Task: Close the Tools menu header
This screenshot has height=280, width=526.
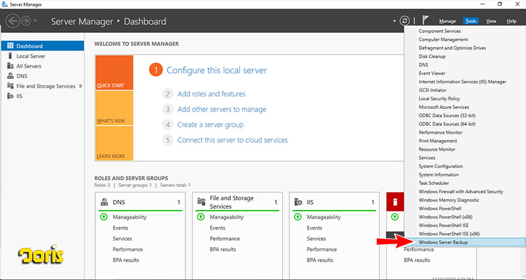Action: (471, 21)
